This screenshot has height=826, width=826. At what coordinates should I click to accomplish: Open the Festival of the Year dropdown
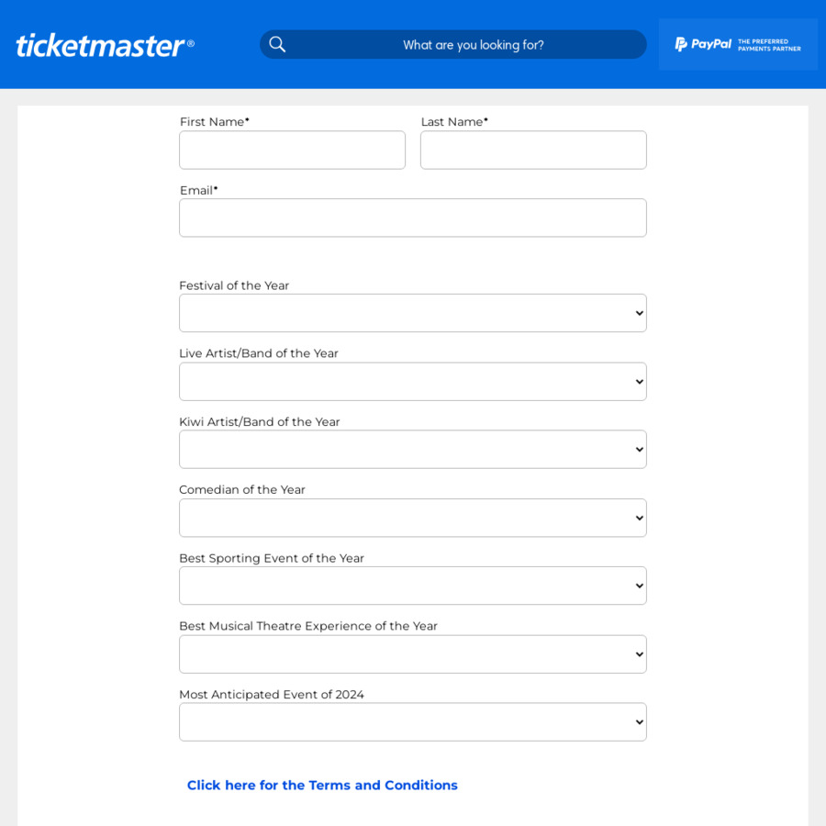[413, 312]
